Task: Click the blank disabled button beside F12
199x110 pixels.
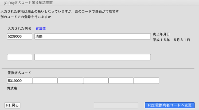Action: click(x=116, y=105)
